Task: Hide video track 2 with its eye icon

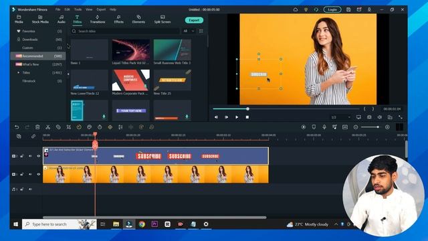Action: pyautogui.click(x=39, y=156)
